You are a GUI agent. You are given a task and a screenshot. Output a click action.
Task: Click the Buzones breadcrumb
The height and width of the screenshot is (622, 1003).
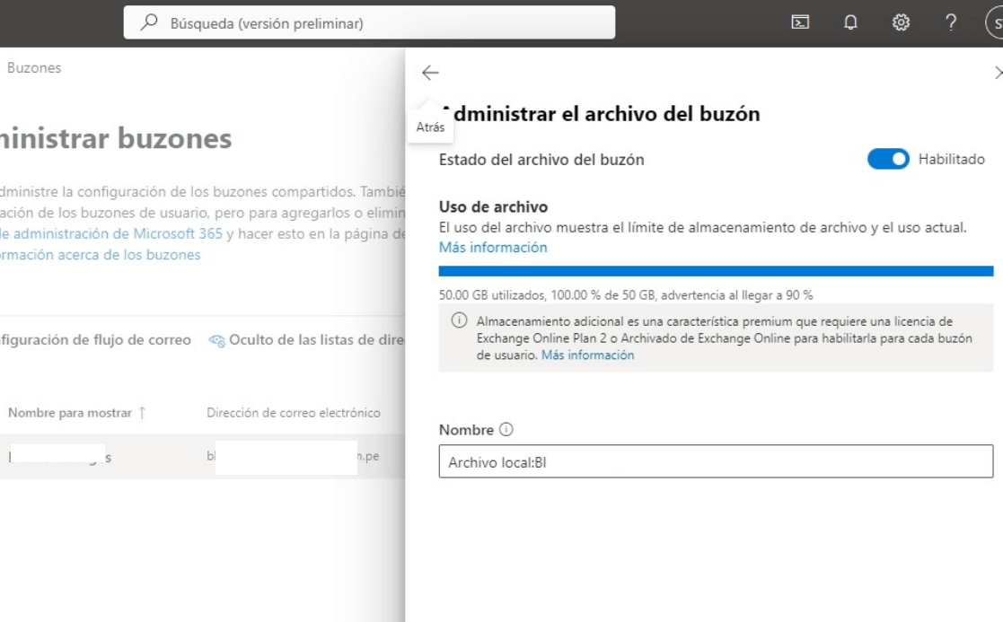34,67
